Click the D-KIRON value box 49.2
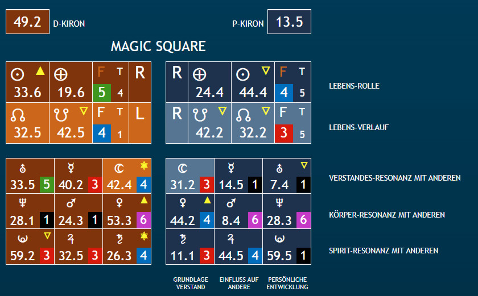Image resolution: width=478 pixels, height=296 pixels. click(26, 22)
